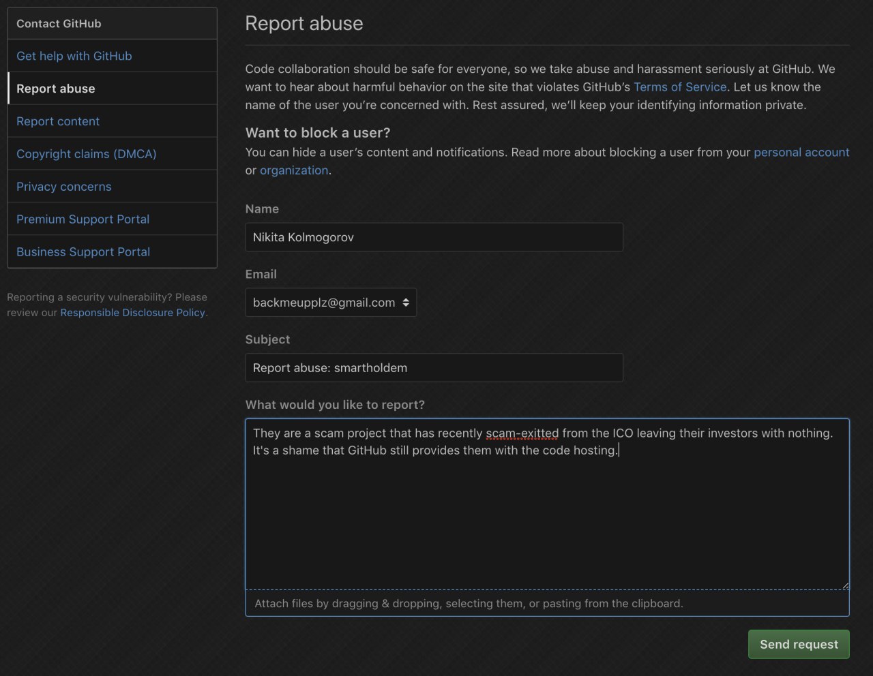
Task: Open Privacy concerns sidebar item
Action: [x=112, y=187]
